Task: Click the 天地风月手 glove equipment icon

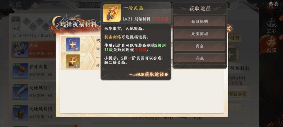Action: (x=20, y=92)
